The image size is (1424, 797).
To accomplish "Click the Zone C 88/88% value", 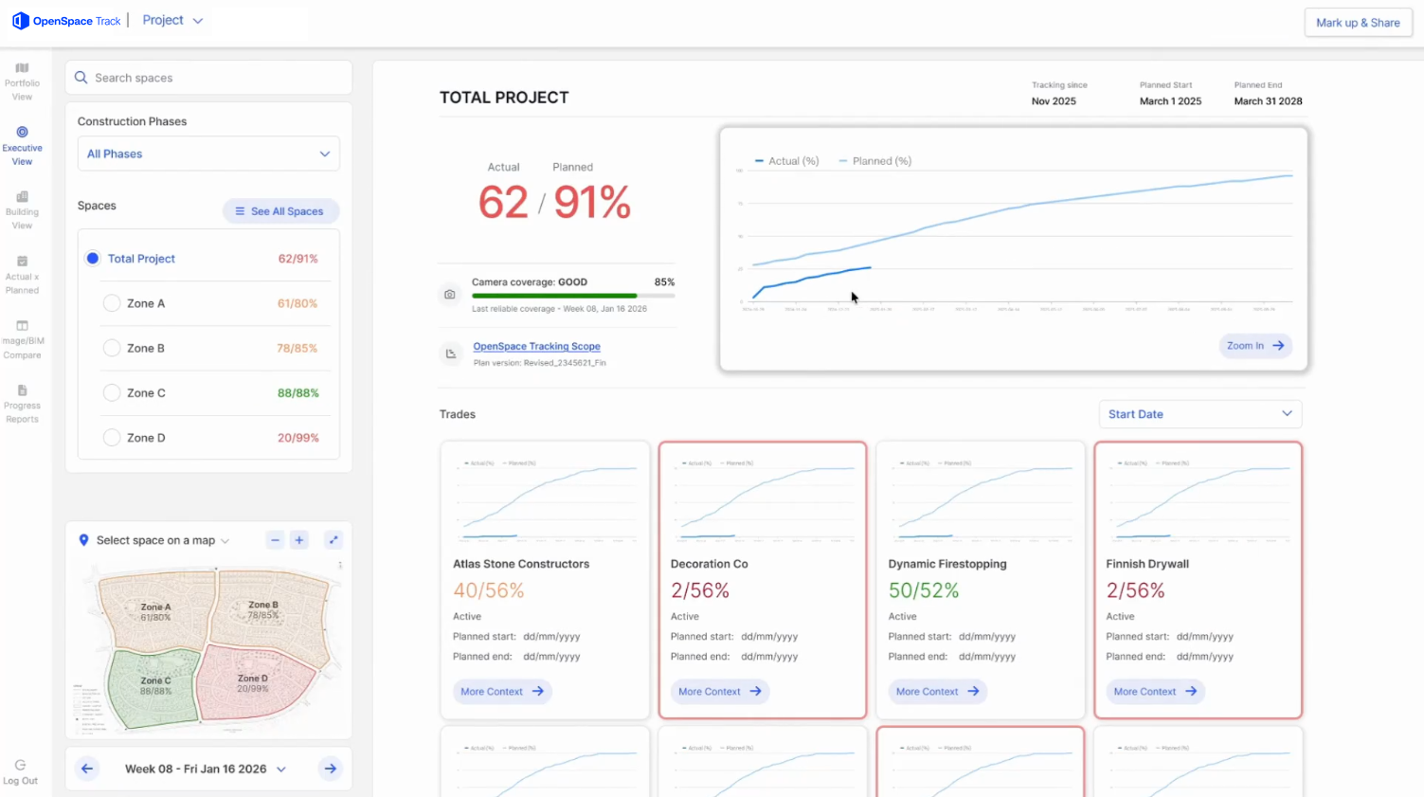I will pos(298,392).
